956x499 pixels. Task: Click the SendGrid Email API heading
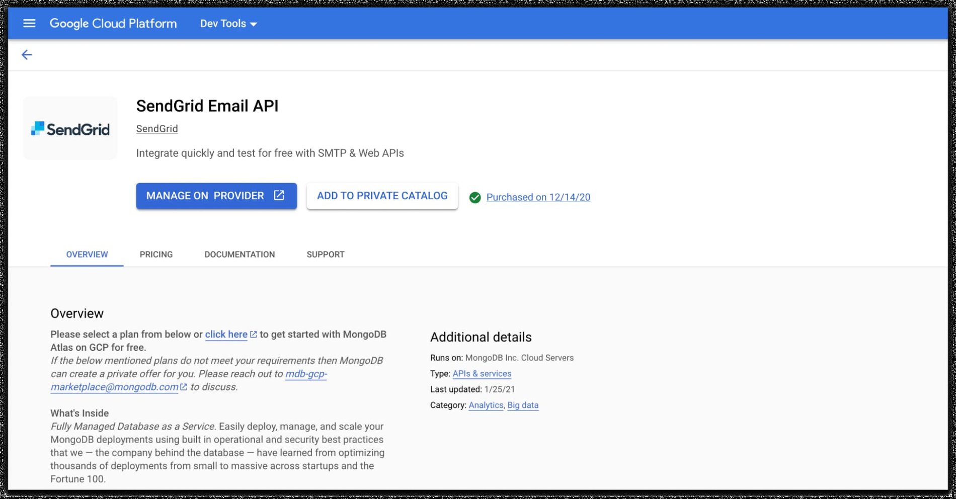pos(207,106)
